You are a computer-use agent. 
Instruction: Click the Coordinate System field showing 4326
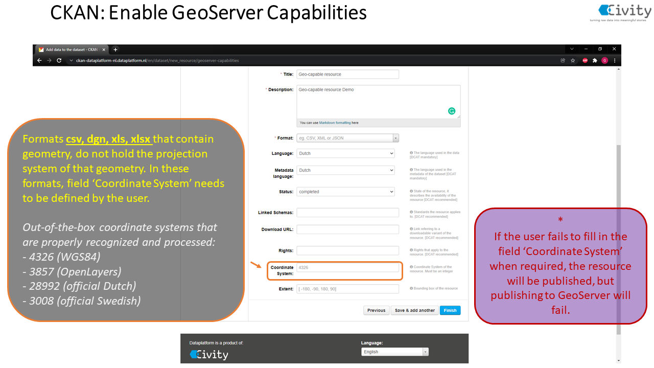tap(347, 267)
